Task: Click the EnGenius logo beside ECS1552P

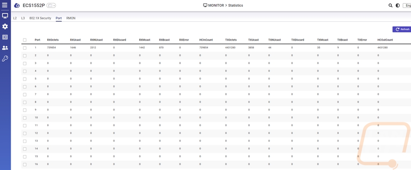Action: click(16, 6)
